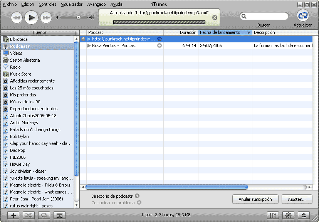This screenshot has height=222, width=319.
Task: Click the Actualizar refresh button
Action: pos(303,15)
